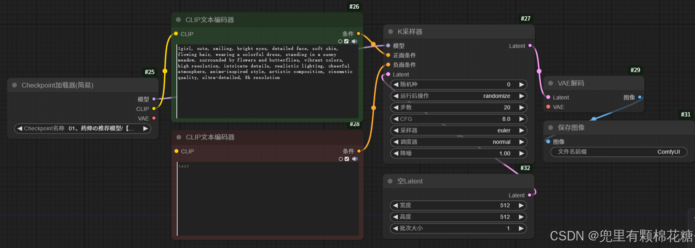Click the yellow CLIP output port on Checkpoint loader
Image resolution: width=695 pixels, height=248 pixels.
pos(154,109)
